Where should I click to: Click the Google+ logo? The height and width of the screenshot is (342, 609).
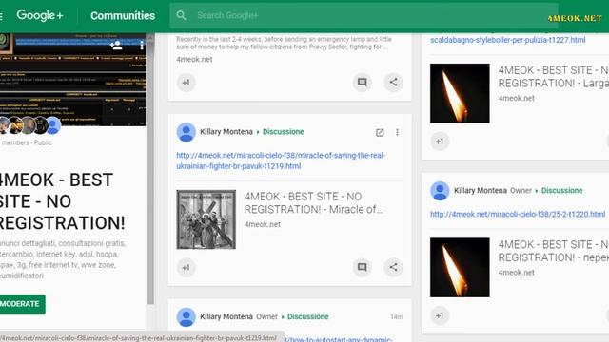point(40,15)
